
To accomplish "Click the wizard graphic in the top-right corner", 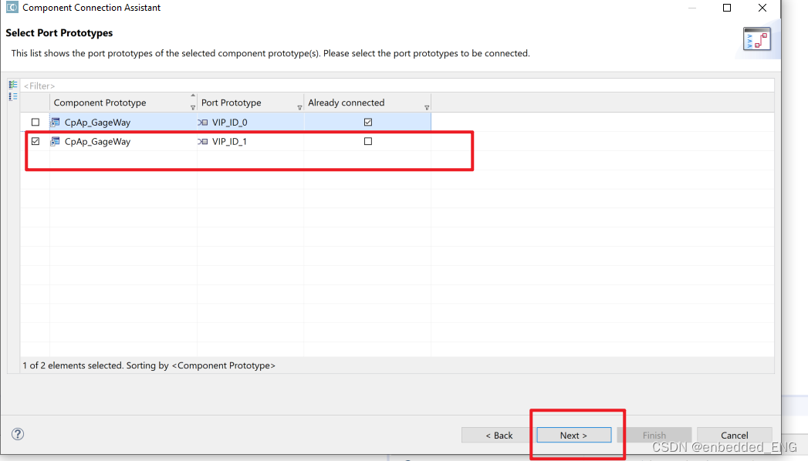I will [x=757, y=39].
